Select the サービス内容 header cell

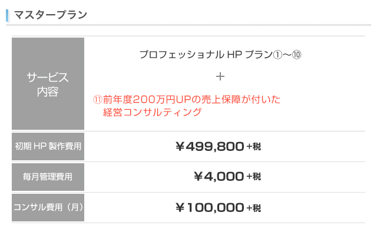coord(48,83)
